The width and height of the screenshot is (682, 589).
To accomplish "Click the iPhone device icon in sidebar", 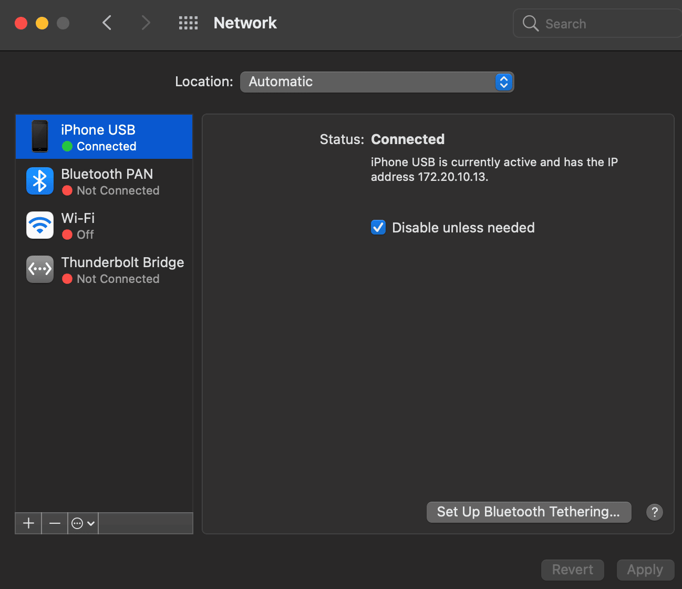I will pyautogui.click(x=40, y=136).
